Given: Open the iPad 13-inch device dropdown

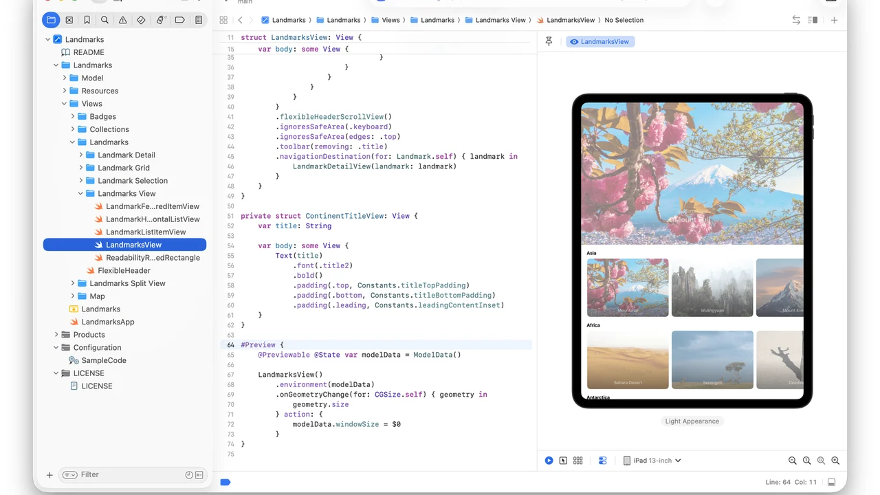Looking at the screenshot, I should tap(652, 461).
